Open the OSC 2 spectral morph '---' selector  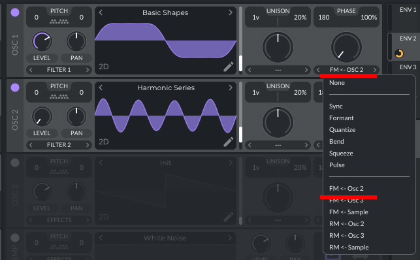[278, 145]
